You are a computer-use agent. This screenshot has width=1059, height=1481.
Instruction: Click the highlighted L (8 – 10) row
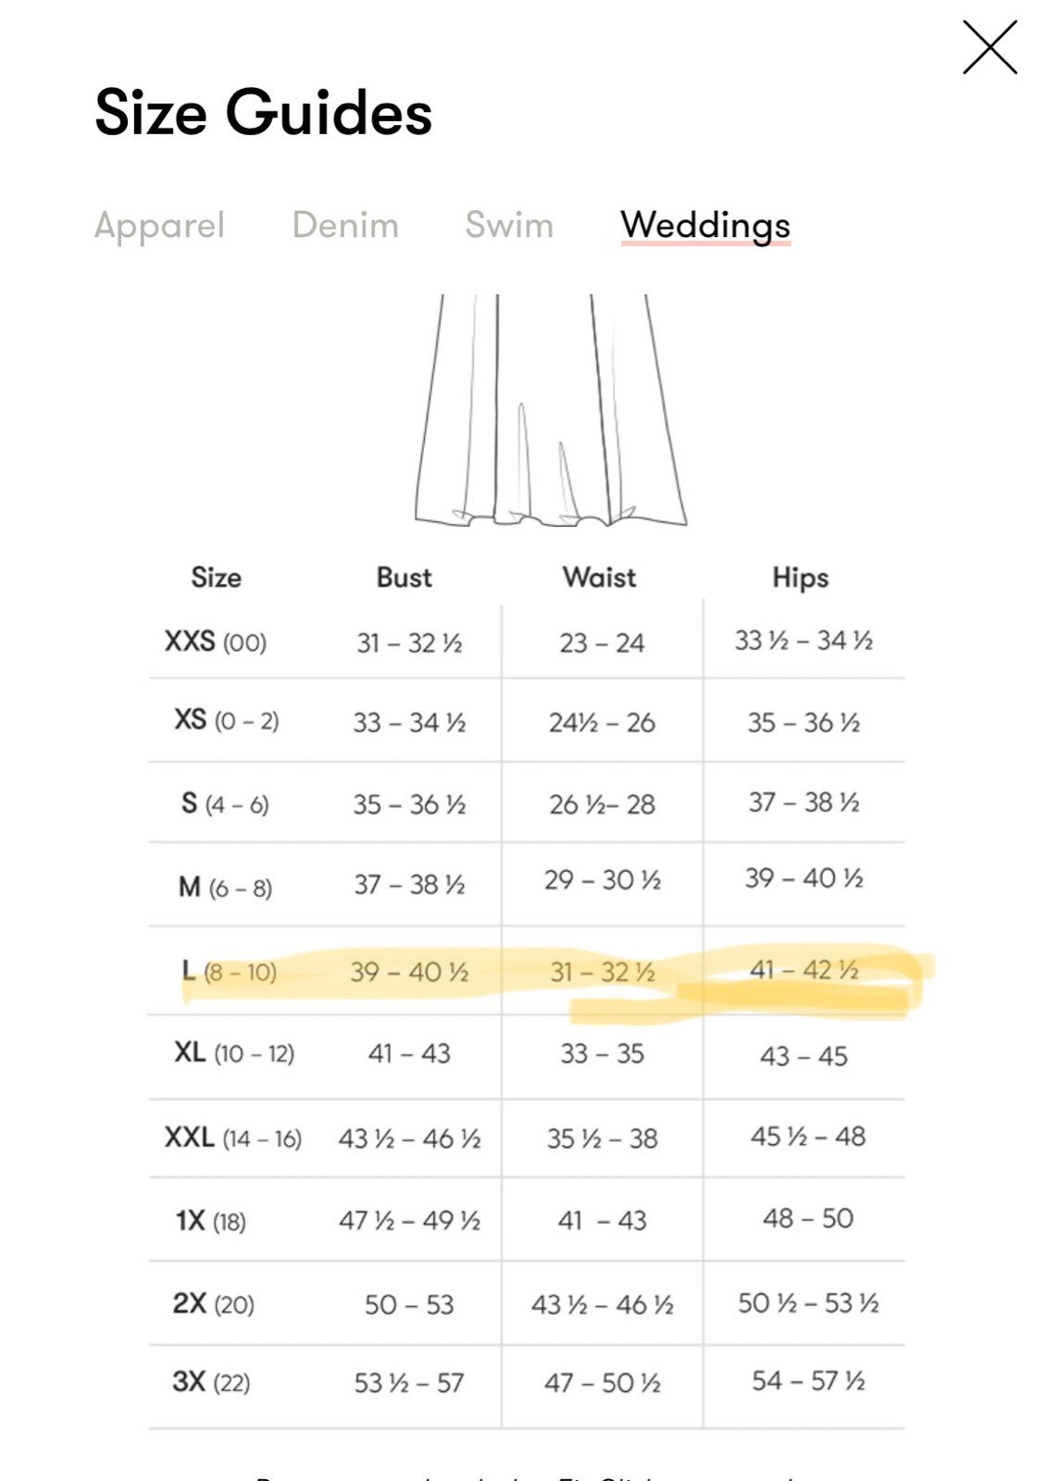526,971
